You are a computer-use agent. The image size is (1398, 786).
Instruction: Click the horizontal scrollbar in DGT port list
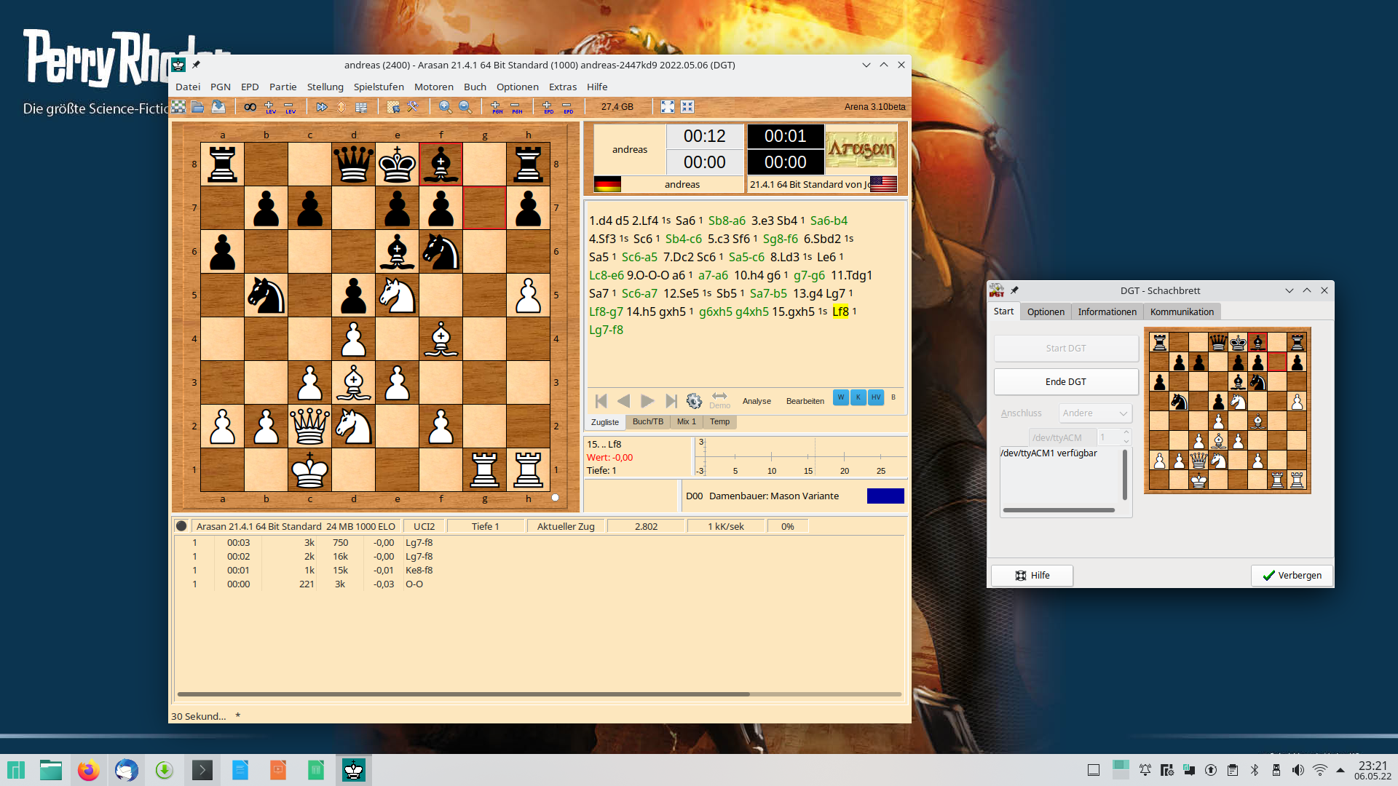[x=1059, y=510]
